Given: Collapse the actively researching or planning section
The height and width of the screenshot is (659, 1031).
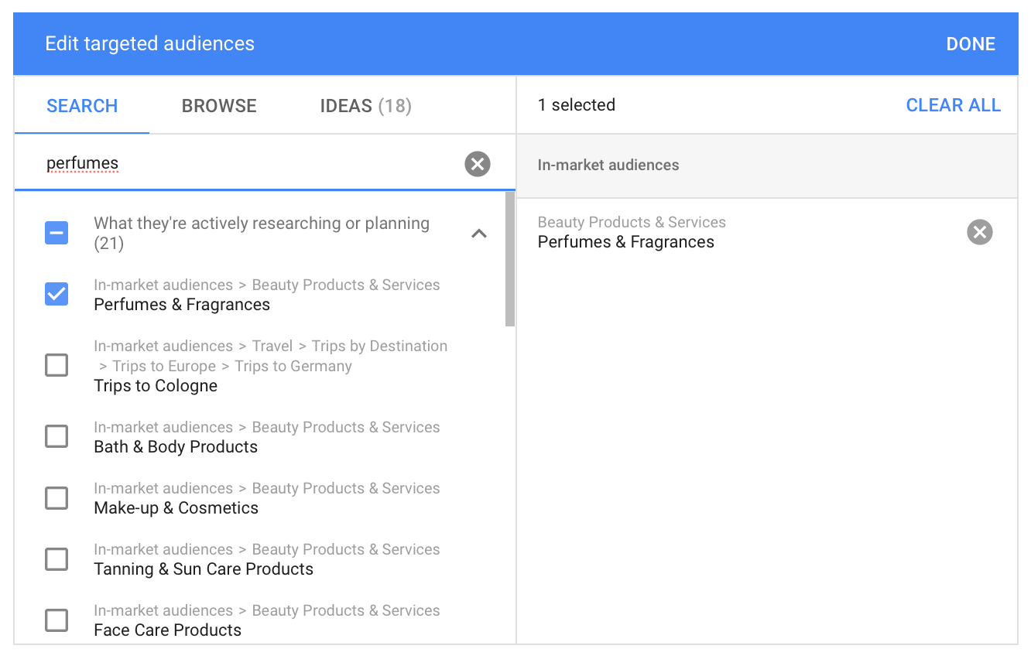Looking at the screenshot, I should pos(479,233).
